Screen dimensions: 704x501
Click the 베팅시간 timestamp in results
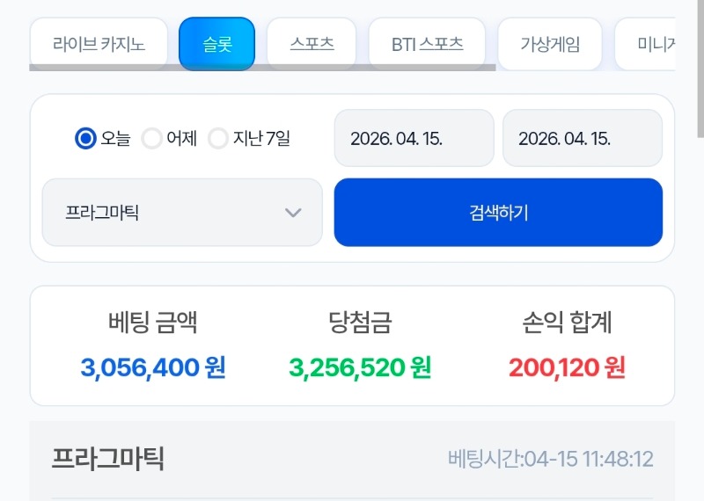pyautogui.click(x=550, y=459)
